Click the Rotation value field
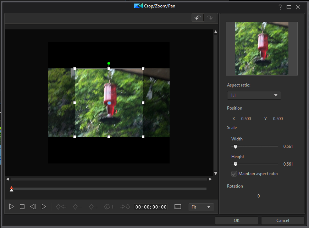 [x=259, y=196]
